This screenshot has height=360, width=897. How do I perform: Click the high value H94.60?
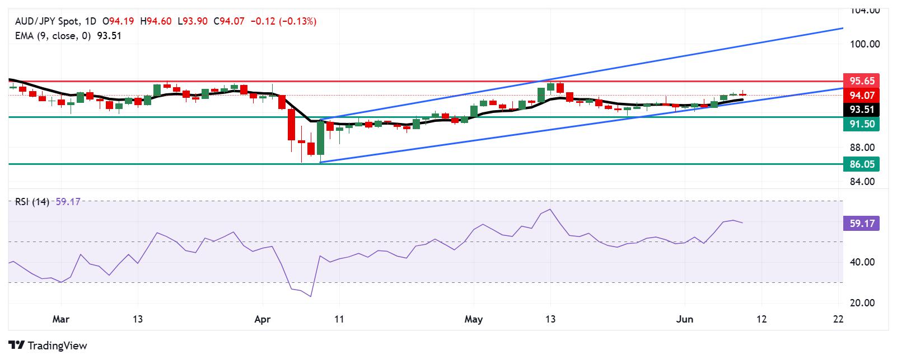pyautogui.click(x=156, y=21)
